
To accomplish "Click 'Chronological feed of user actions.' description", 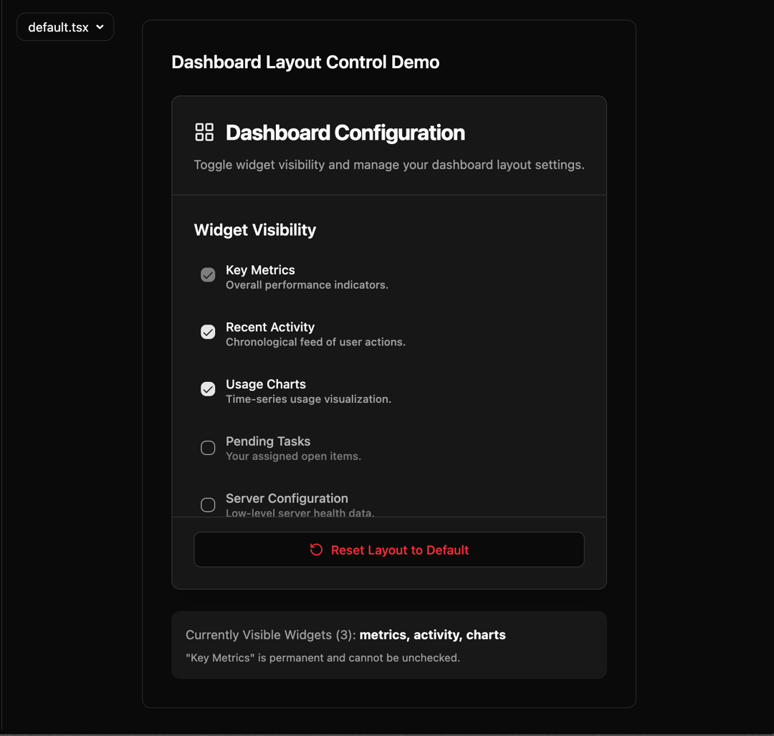I will coord(315,342).
